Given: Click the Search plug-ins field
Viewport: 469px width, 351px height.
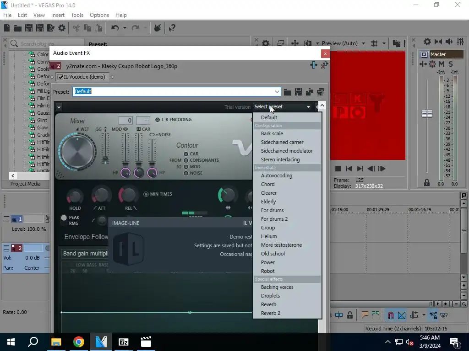Looking at the screenshot, I should (x=46, y=44).
